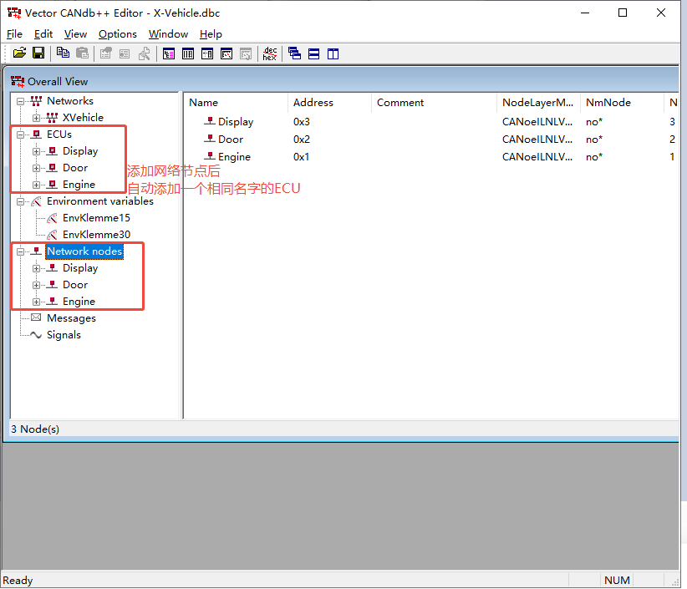Image resolution: width=687 pixels, height=589 pixels.
Task: Click the Signals wave icon in tree
Action: (x=36, y=335)
